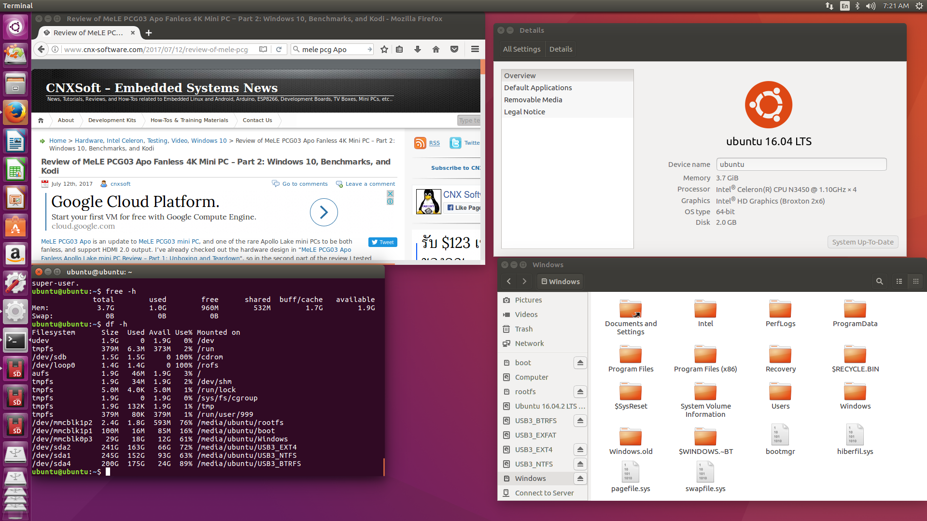This screenshot has height=521, width=927.
Task: Open the Files manager dock icon
Action: tap(15, 84)
